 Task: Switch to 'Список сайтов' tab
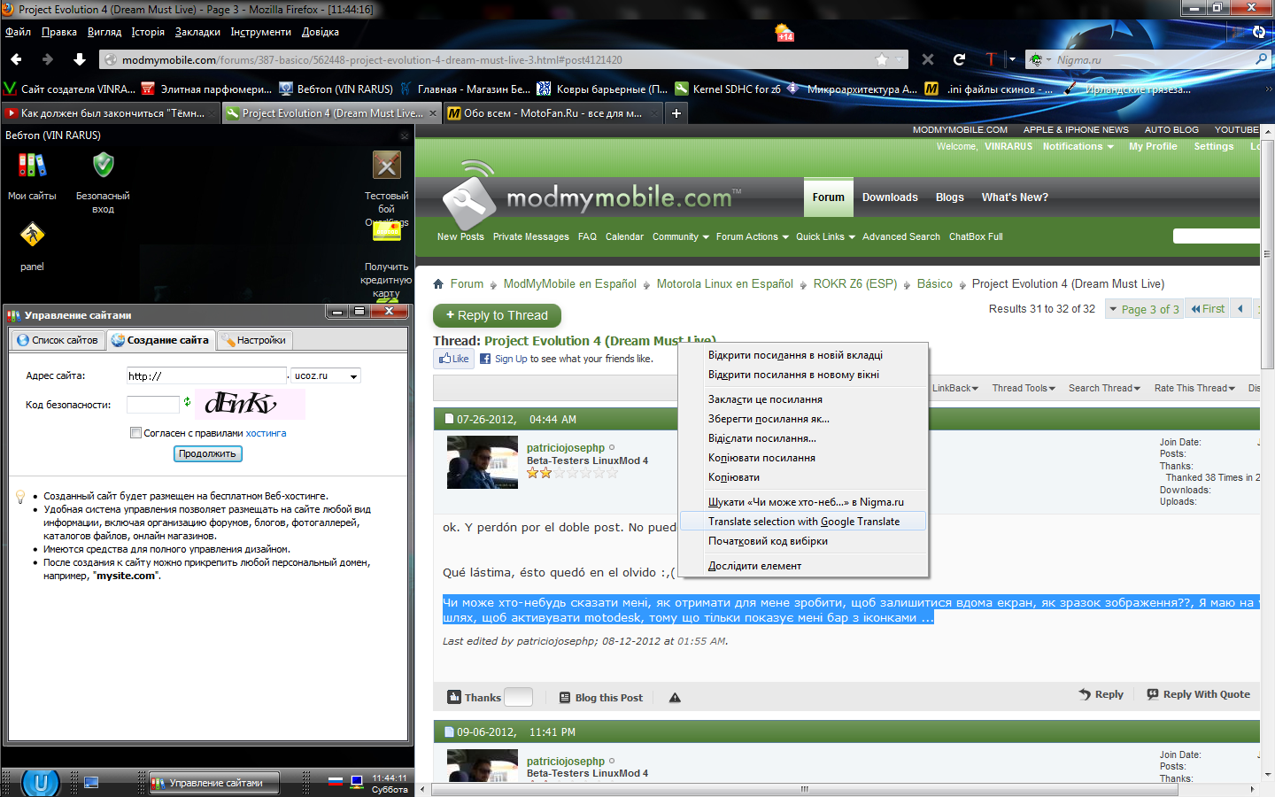click(58, 340)
